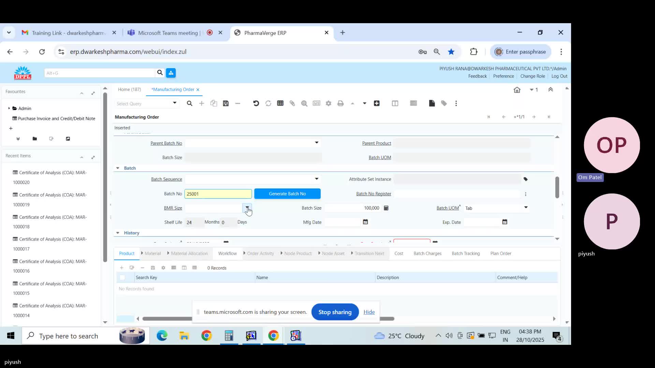Open the Workflow tab
Viewport: 655px width, 368px height.
coord(227,253)
